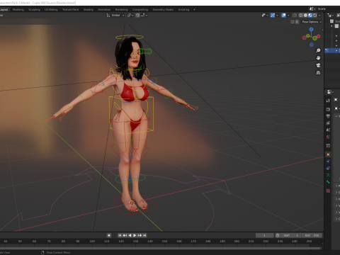Viewport: 340px width, 255px height.
Task: Open the scene browse icon dropdown
Action: tap(312, 8)
